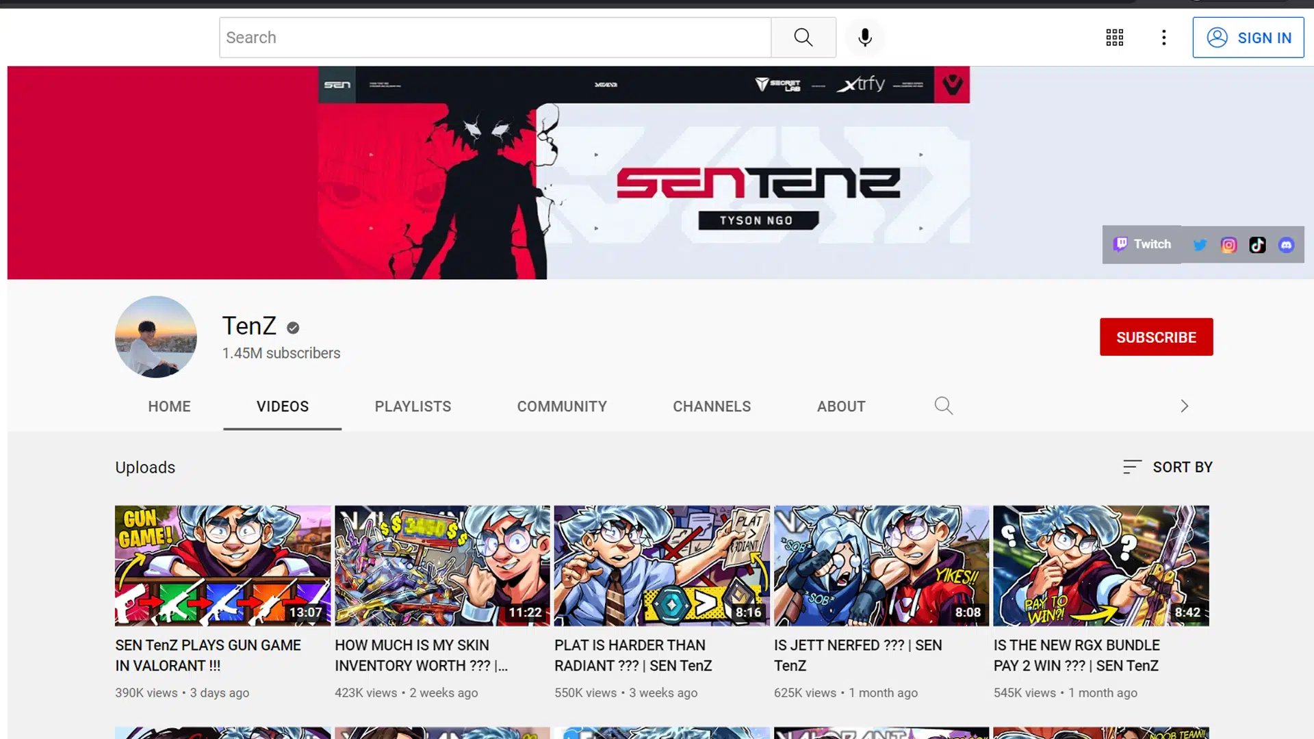The image size is (1314, 739).
Task: Open the Uploads heading link
Action: (145, 467)
